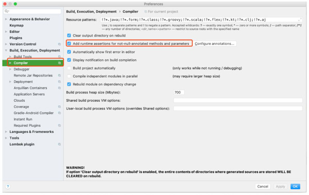Click project-level icon beside Version Control

[x=59, y=44]
